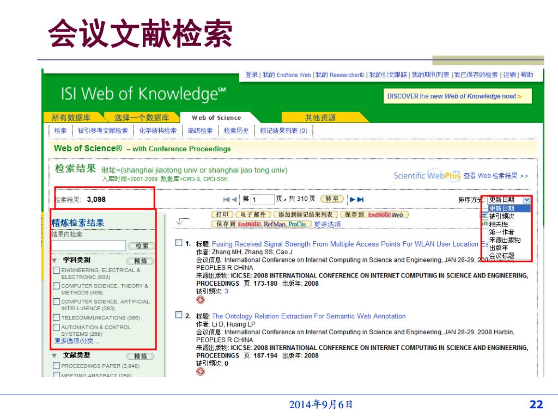Collapse the 学科类别 section triangle

(54, 261)
